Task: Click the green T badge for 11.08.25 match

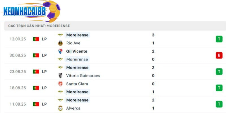Action: click(219, 104)
